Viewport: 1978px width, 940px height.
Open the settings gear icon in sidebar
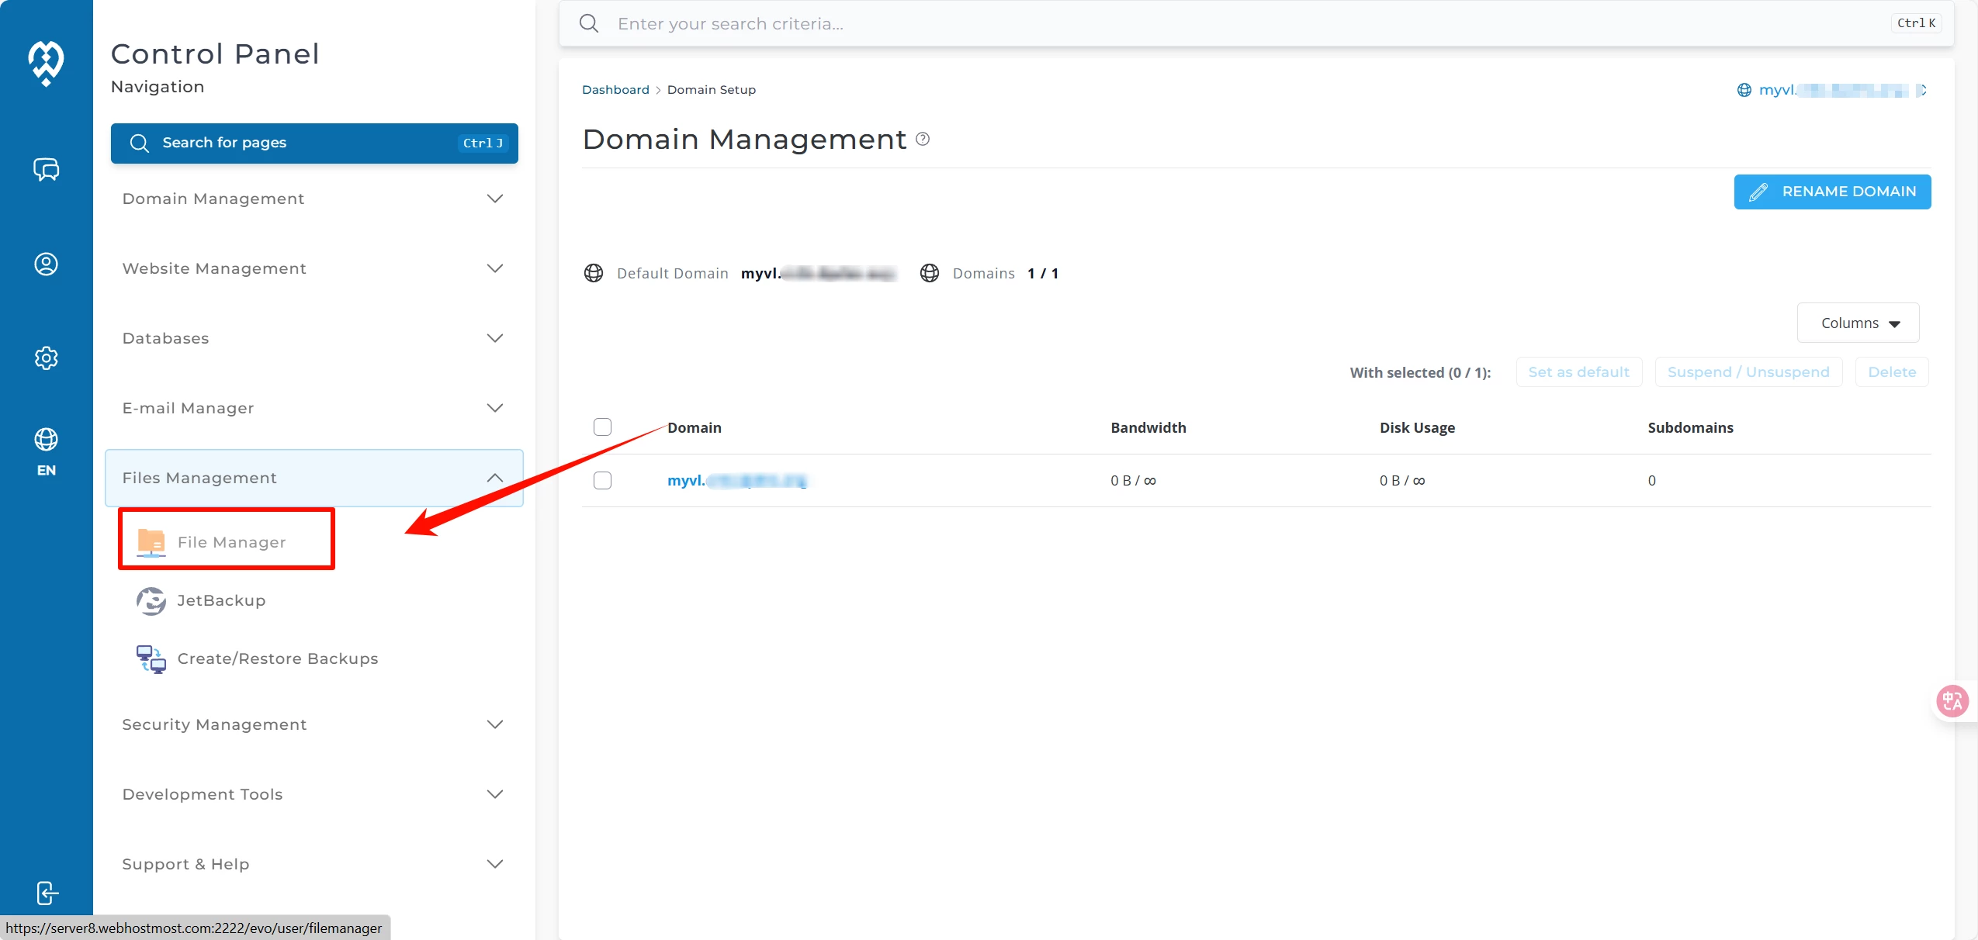click(x=46, y=358)
